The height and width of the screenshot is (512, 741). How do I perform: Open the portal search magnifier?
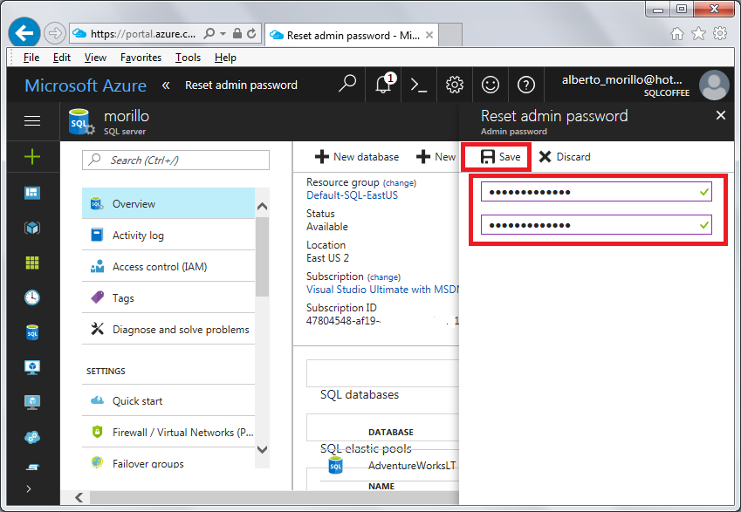pos(346,85)
